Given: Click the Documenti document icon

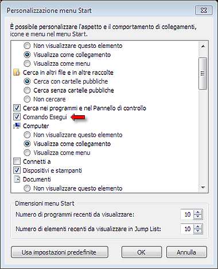Looking at the screenshot, I should 17,179.
